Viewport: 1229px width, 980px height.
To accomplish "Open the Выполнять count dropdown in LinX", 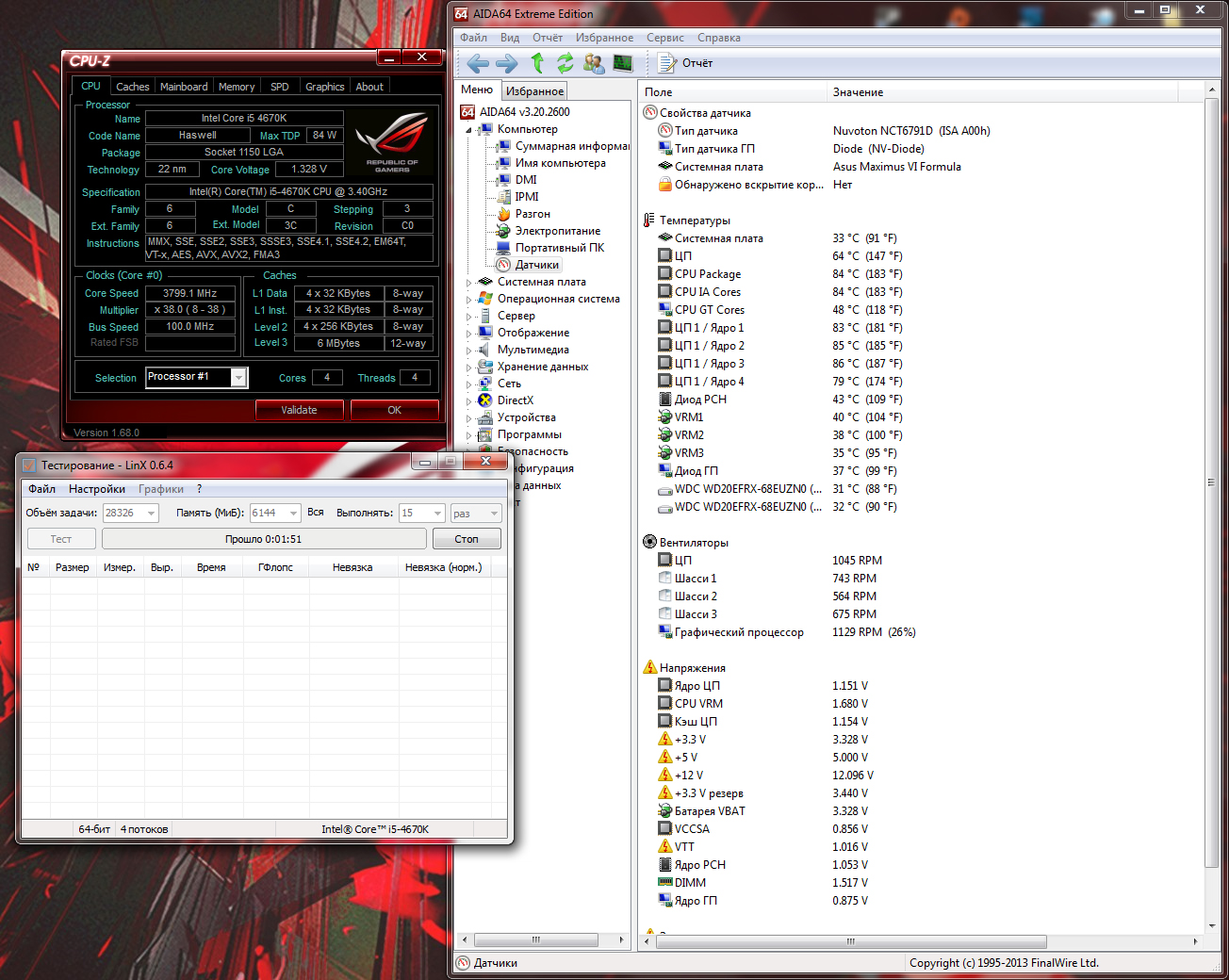I will (437, 514).
